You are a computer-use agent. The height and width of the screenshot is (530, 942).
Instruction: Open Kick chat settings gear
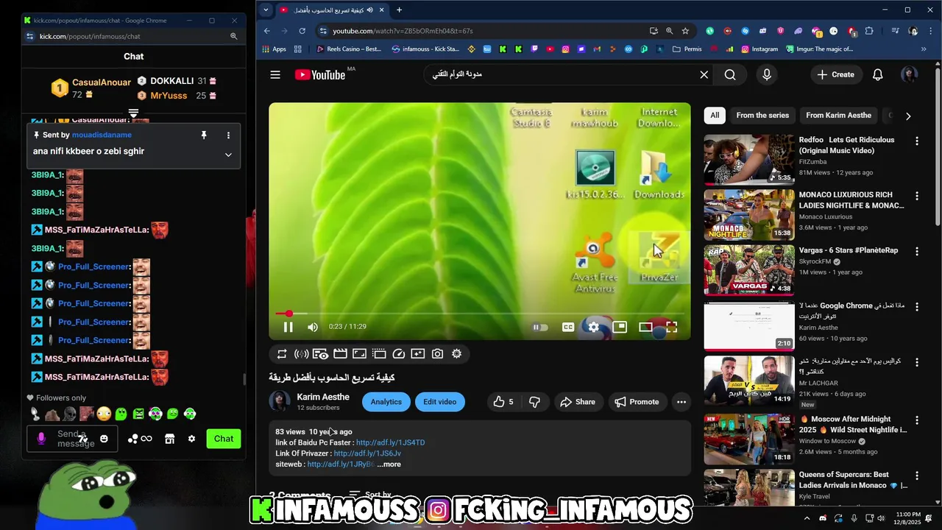coord(191,439)
